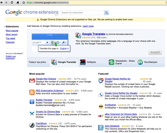Click the blue Bubble Translate icon
167x133 pixels.
pos(32,101)
